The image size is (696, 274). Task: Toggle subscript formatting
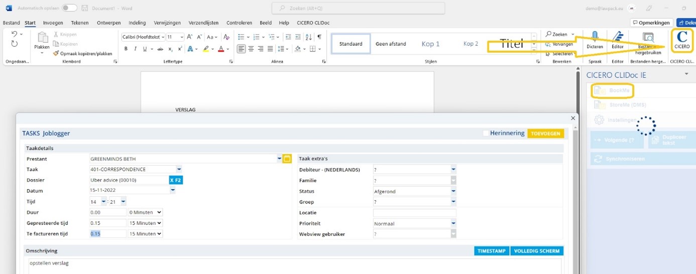pos(171,49)
